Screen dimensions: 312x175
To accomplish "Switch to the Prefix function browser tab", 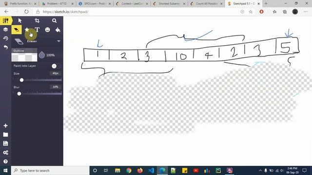I will [x=20, y=3].
